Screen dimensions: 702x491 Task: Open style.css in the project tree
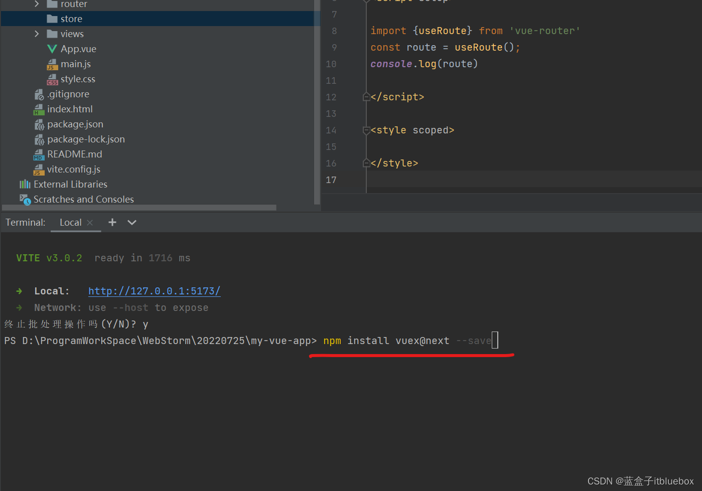click(x=78, y=79)
